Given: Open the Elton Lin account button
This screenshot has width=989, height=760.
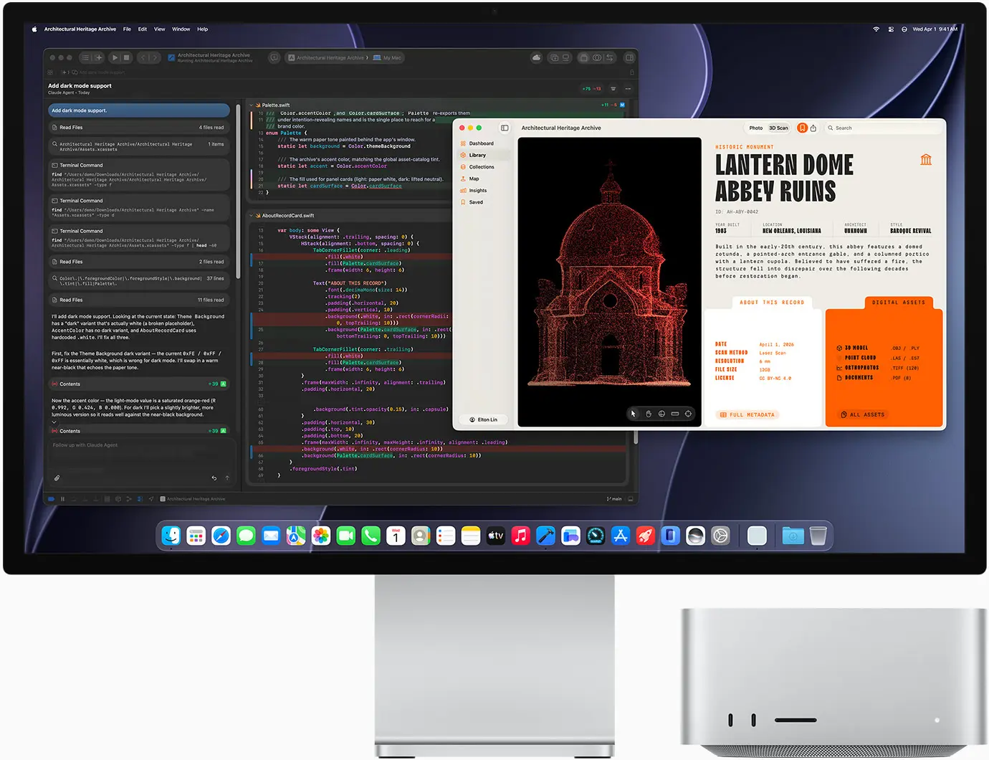Looking at the screenshot, I should point(484,419).
